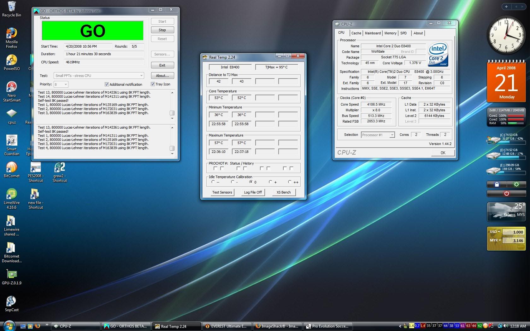Click the red power button gadget
The image size is (530, 331).
tap(506, 194)
